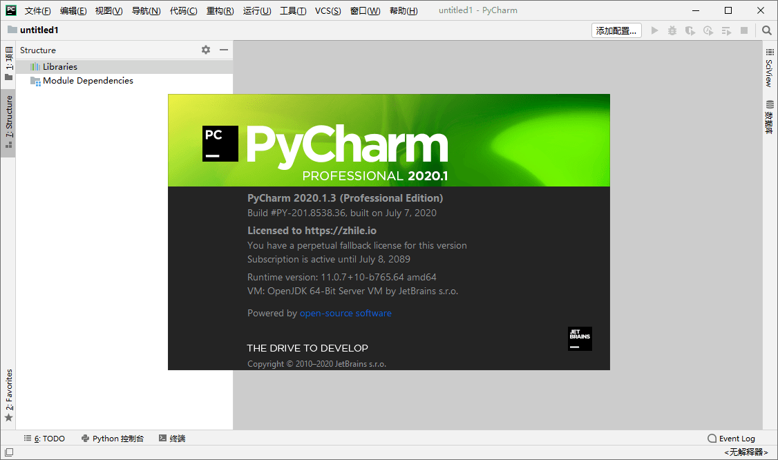Screen dimensions: 778x460
Task: Hide the Structure panel with minus icon
Action: 224,50
